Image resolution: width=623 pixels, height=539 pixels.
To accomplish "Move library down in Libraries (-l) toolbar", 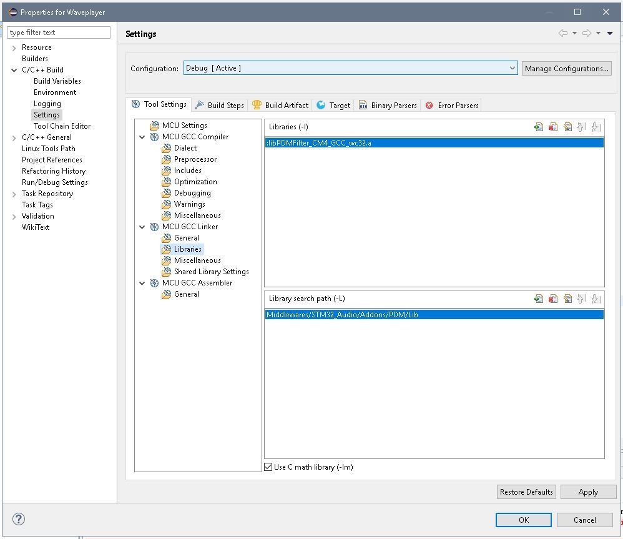I will coord(596,127).
